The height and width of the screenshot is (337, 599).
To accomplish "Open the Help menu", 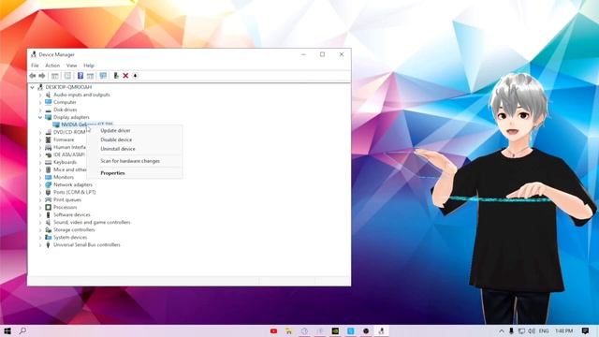I will 89,66.
